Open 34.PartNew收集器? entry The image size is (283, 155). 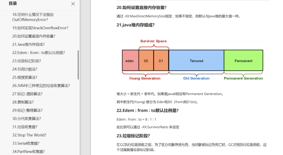point(28,152)
